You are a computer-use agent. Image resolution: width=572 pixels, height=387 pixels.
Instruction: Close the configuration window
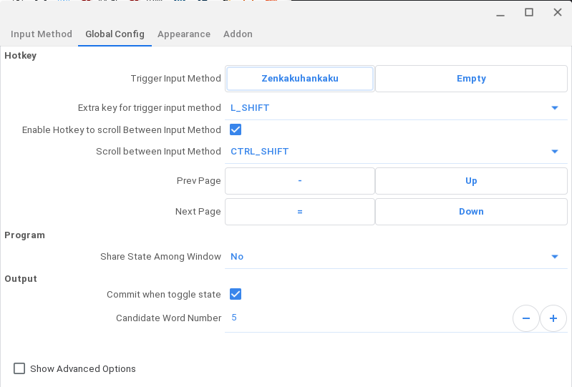558,12
